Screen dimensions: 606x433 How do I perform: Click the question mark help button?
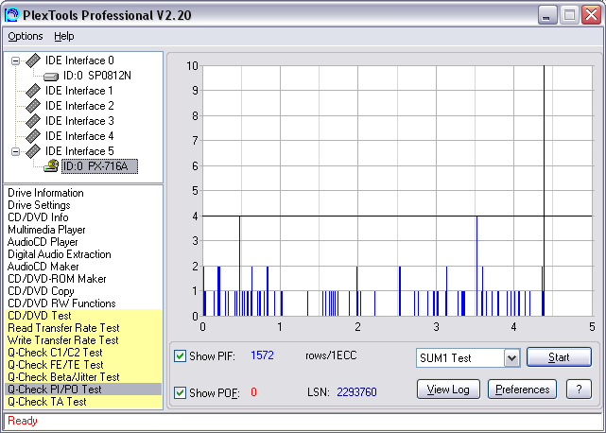[579, 390]
